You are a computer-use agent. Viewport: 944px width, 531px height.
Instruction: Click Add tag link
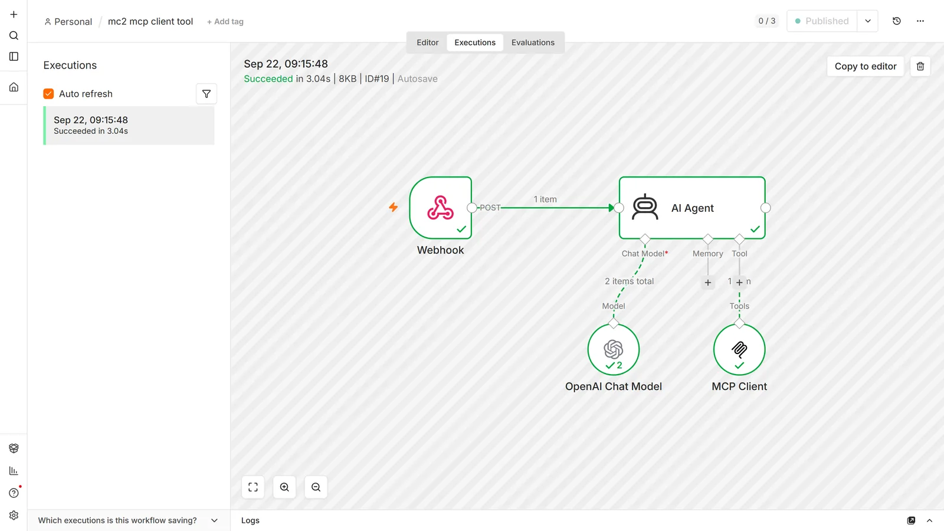click(225, 22)
